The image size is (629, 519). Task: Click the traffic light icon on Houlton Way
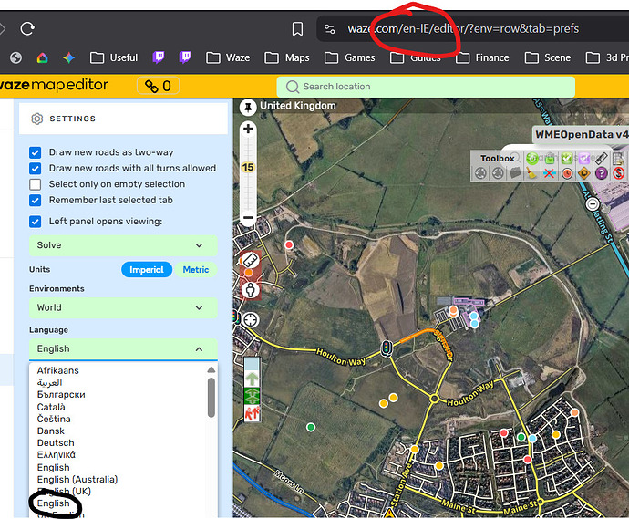(387, 348)
